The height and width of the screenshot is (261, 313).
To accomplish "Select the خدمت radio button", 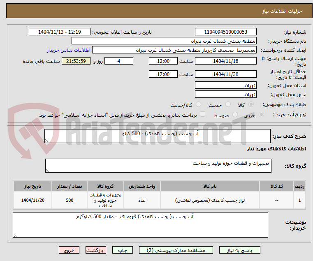I will point(228,104).
